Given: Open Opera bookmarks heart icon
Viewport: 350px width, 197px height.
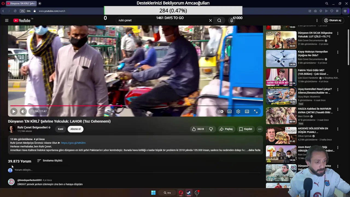Looking at the screenshot, I should [332, 11].
